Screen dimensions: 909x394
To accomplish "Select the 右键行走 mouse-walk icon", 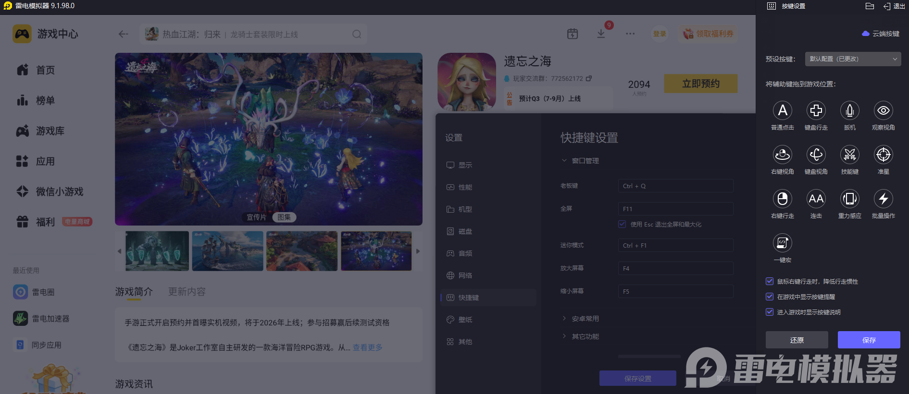I will (x=782, y=199).
